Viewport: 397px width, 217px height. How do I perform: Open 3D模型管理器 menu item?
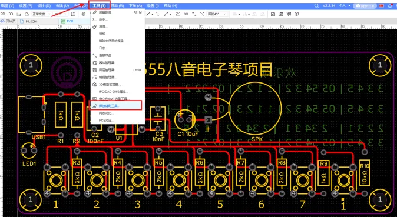pyautogui.click(x=117, y=84)
